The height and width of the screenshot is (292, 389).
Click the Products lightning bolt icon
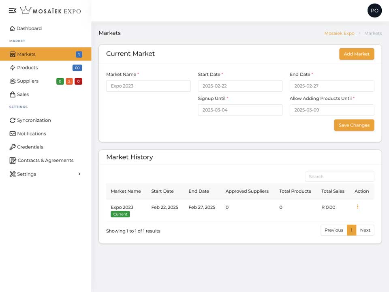13,68
